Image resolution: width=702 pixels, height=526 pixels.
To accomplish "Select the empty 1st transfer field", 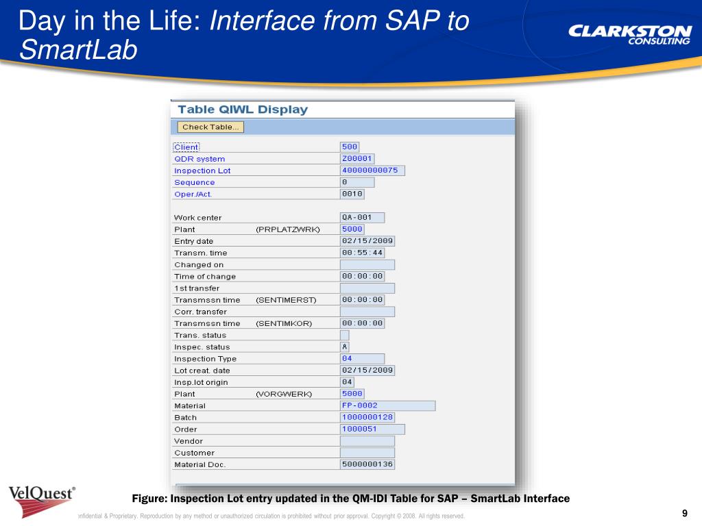I will pos(367,288).
